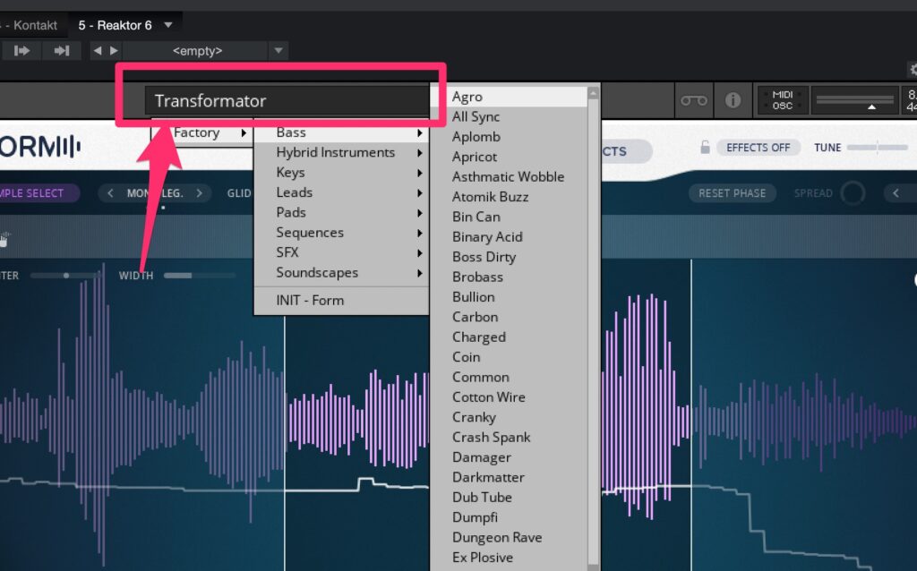Screen dimensions: 917x571
Task: Click the MIDI OSC activity indicator
Action: [782, 100]
